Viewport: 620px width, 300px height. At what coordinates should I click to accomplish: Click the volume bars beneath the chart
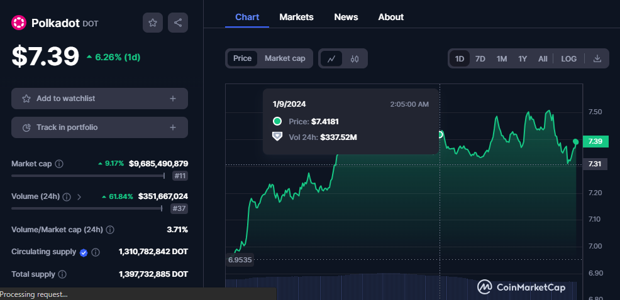[401, 286]
